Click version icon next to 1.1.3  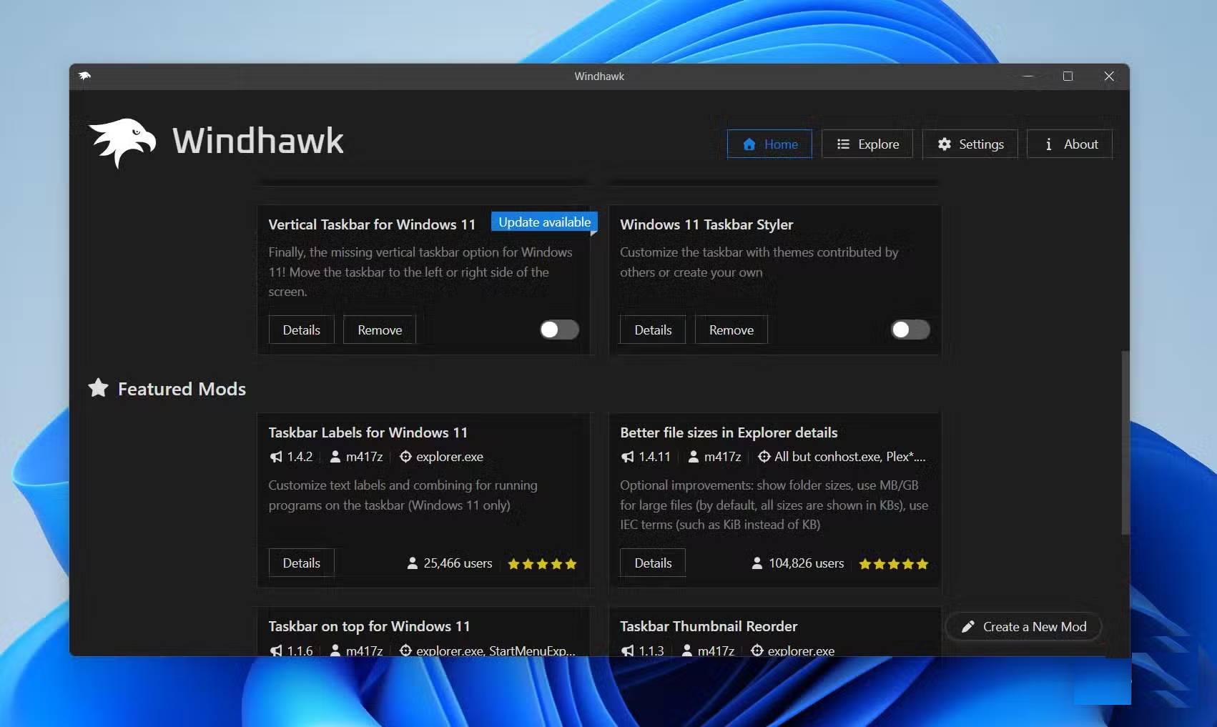pos(628,651)
